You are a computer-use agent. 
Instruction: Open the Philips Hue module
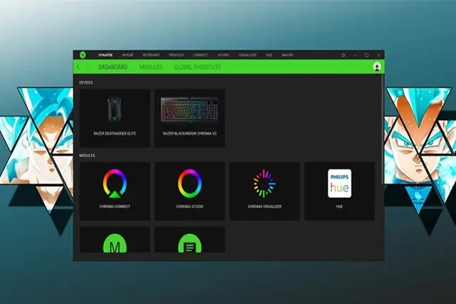pos(339,192)
